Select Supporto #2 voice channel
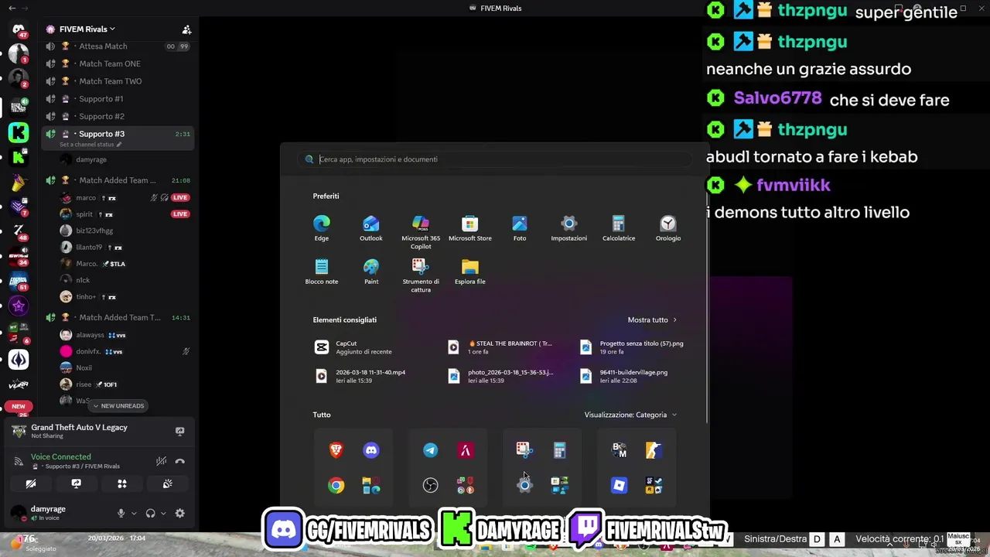The height and width of the screenshot is (557, 990). tap(118, 116)
